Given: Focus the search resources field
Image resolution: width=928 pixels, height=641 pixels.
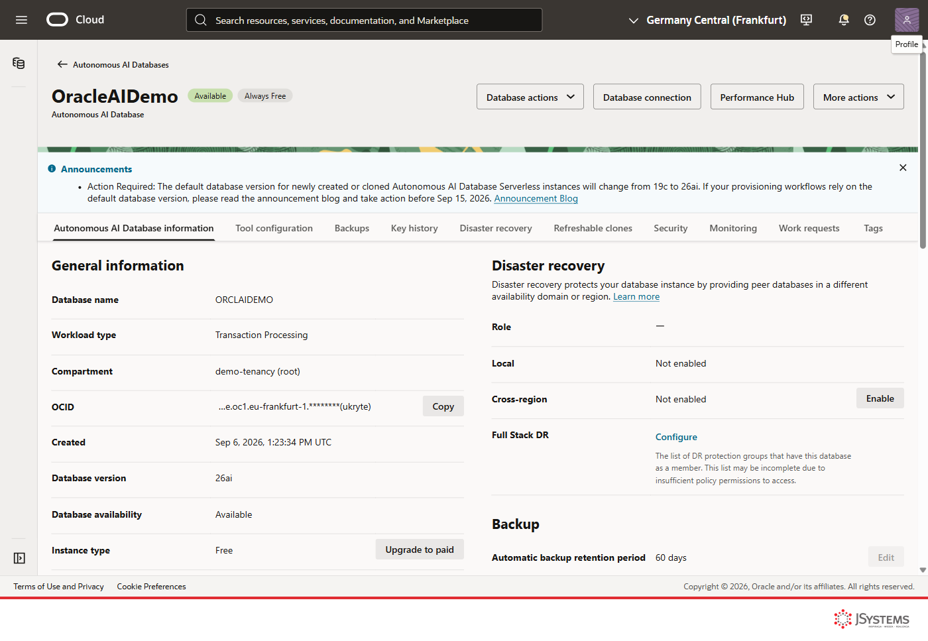Looking at the screenshot, I should (x=364, y=20).
